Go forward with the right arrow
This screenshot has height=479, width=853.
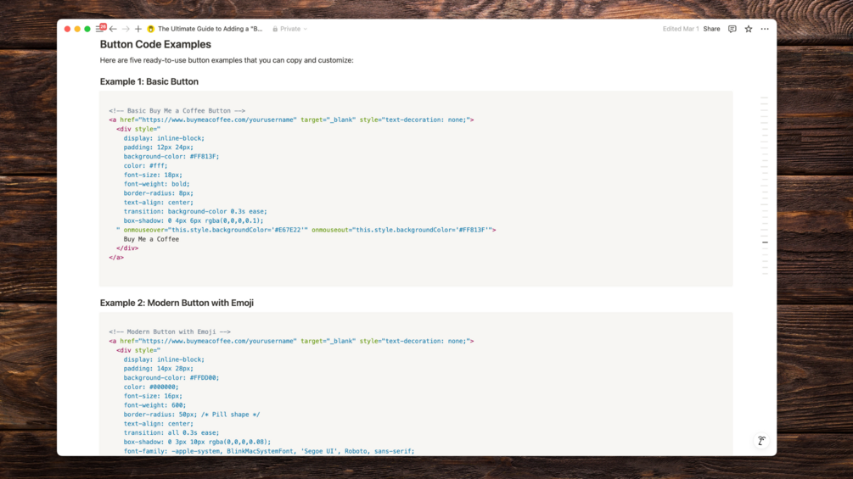(x=126, y=29)
